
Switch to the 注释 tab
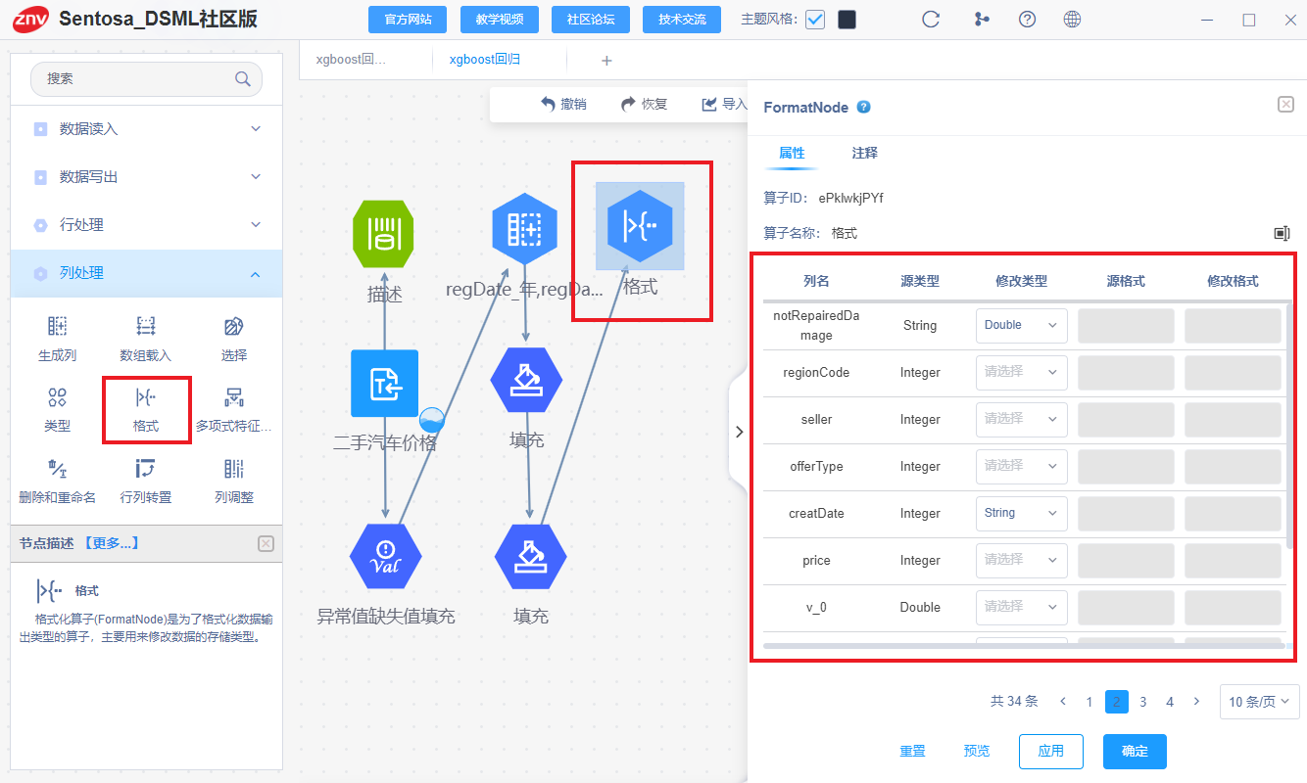(x=865, y=154)
